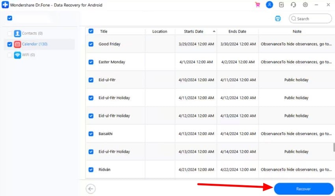Click the 4/21/2024 12:00 AM start date
The width and height of the screenshot is (335, 196).
[196, 170]
